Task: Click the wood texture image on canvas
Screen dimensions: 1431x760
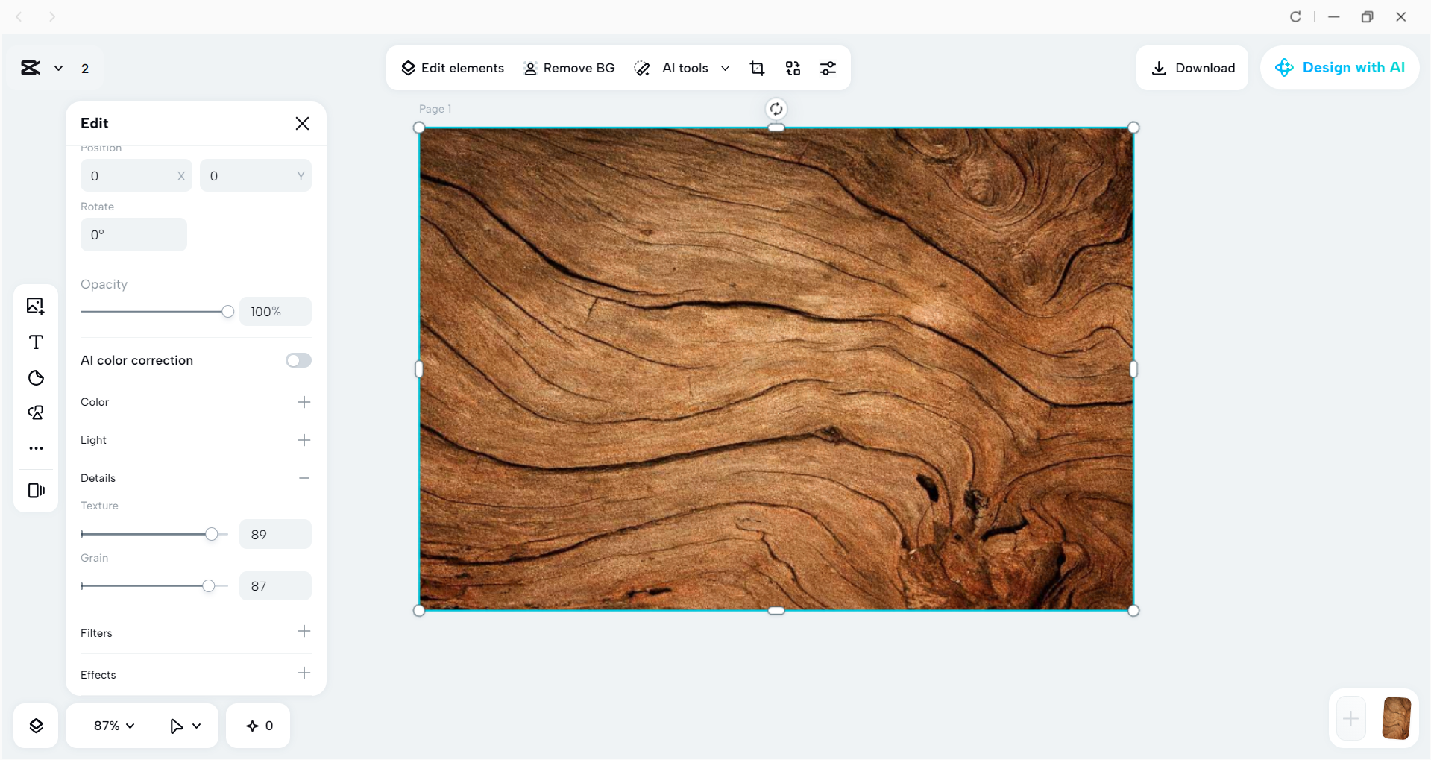Action: (x=776, y=369)
